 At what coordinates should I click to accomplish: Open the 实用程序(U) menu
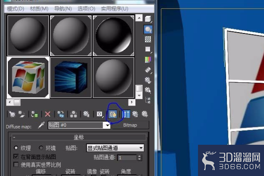(x=114, y=9)
